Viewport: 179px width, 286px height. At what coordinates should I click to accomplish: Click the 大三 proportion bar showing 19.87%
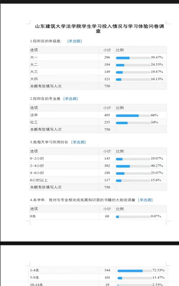[133, 72]
